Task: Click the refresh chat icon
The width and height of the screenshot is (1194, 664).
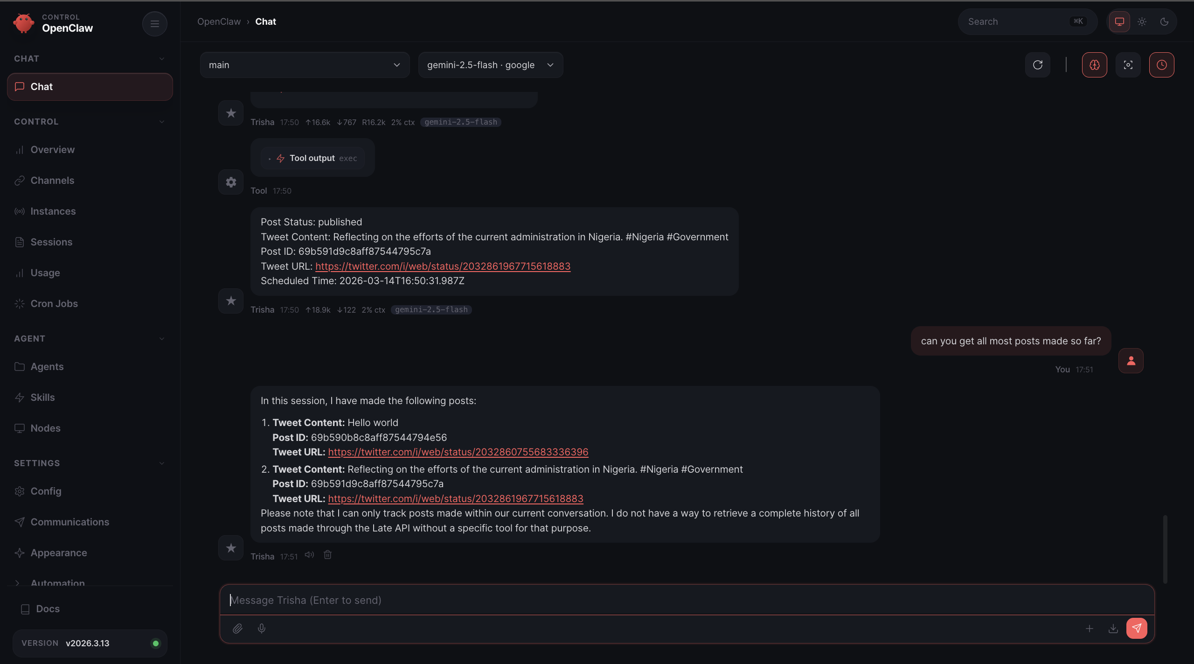Action: point(1038,65)
